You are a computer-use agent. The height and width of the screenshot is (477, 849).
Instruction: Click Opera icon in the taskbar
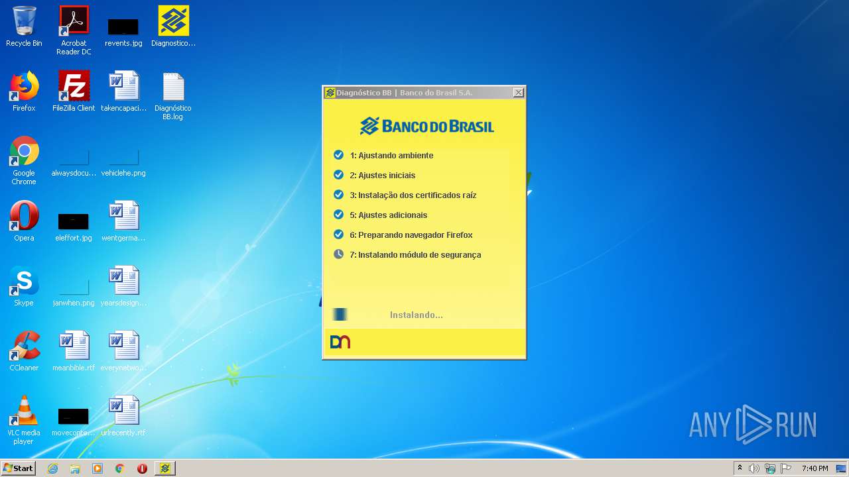point(142,468)
